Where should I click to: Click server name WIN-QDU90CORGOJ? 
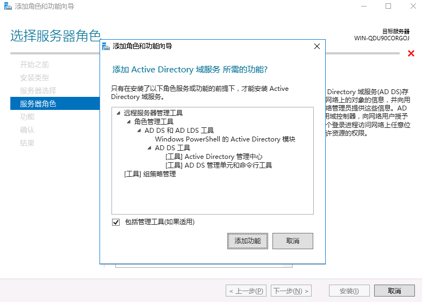[x=382, y=38]
